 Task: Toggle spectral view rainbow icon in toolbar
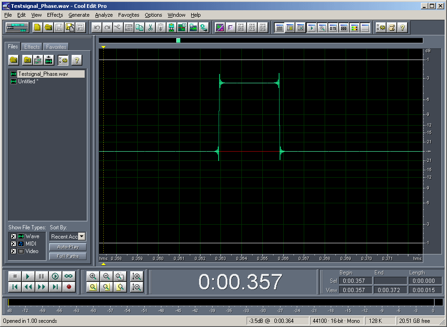(354, 27)
